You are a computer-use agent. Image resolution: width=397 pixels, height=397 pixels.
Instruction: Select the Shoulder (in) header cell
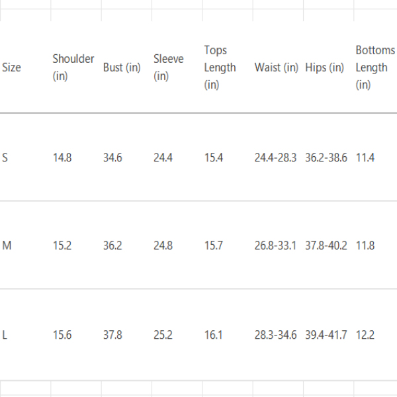coord(73,67)
